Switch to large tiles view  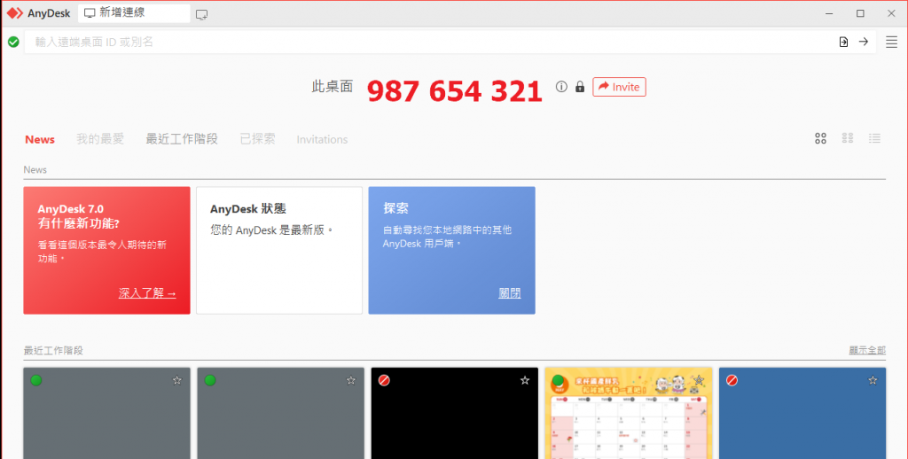coord(820,138)
